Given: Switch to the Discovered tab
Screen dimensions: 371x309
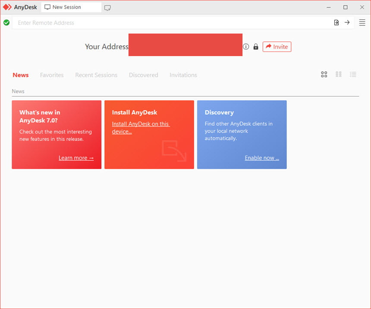Looking at the screenshot, I should point(143,75).
